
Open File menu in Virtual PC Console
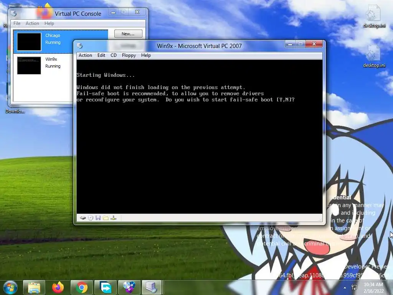point(17,23)
